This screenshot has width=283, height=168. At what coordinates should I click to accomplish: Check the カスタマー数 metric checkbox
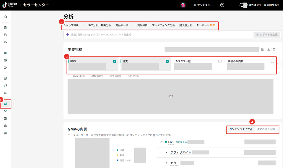point(220,61)
